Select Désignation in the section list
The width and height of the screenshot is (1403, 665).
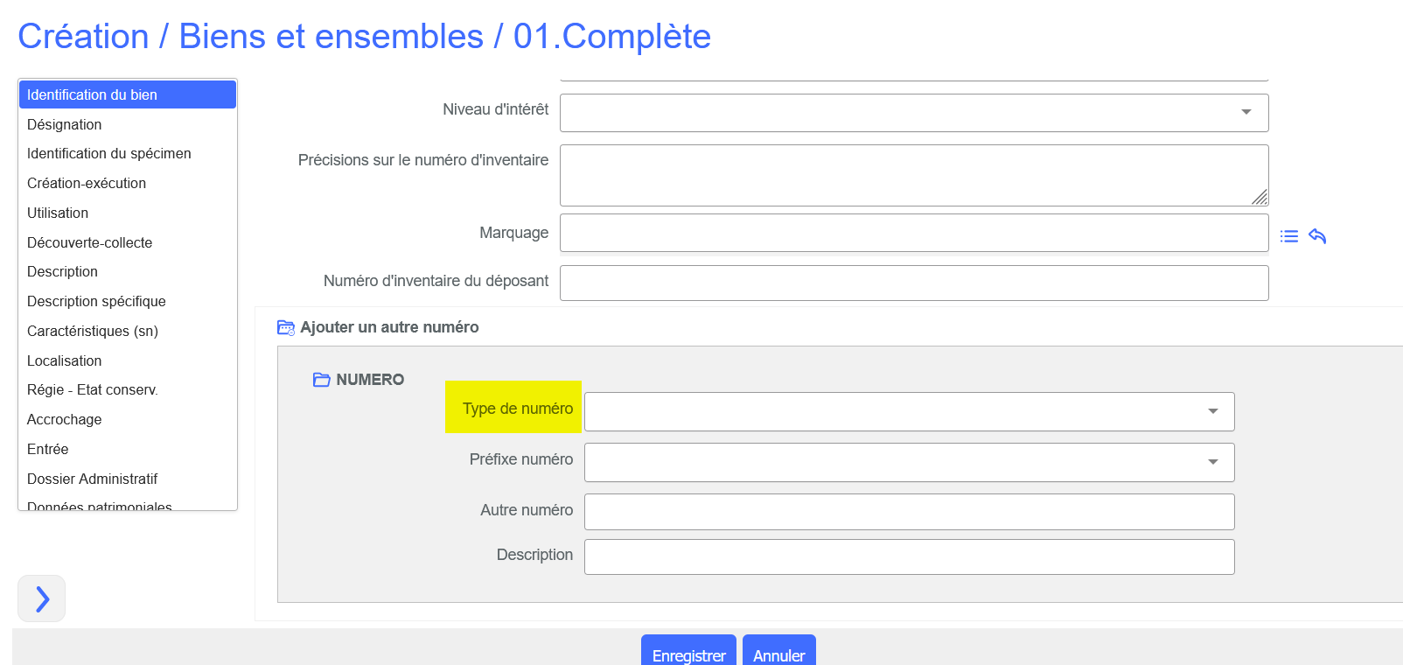pyautogui.click(x=65, y=124)
